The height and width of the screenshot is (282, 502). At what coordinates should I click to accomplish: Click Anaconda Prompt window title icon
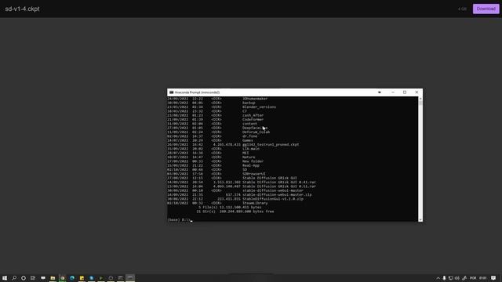(171, 92)
